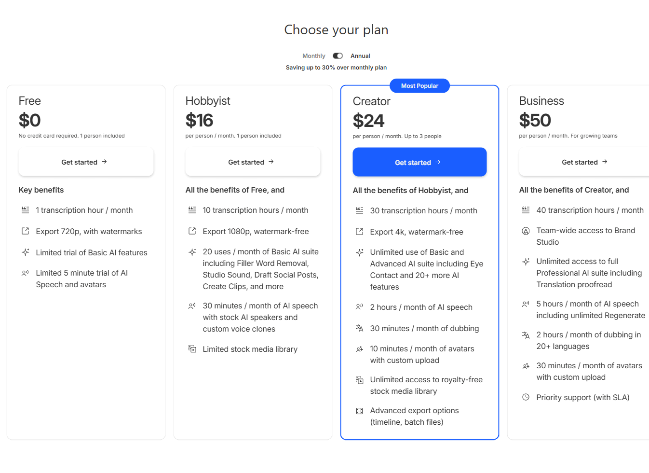The image size is (649, 473).
Task: Toggle the Monthly/Annual billing switch
Action: [x=338, y=56]
